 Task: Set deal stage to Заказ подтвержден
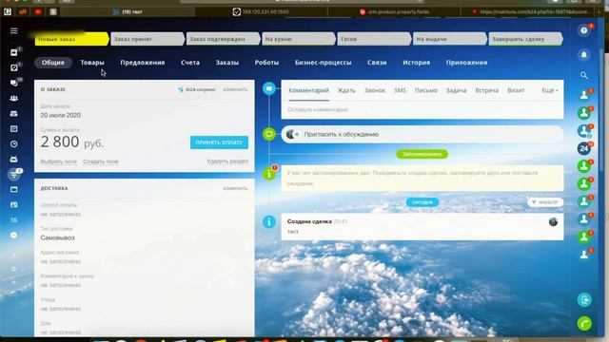[223, 39]
